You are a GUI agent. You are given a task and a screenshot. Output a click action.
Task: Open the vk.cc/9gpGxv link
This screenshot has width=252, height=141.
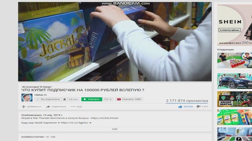pyautogui.click(x=74, y=123)
